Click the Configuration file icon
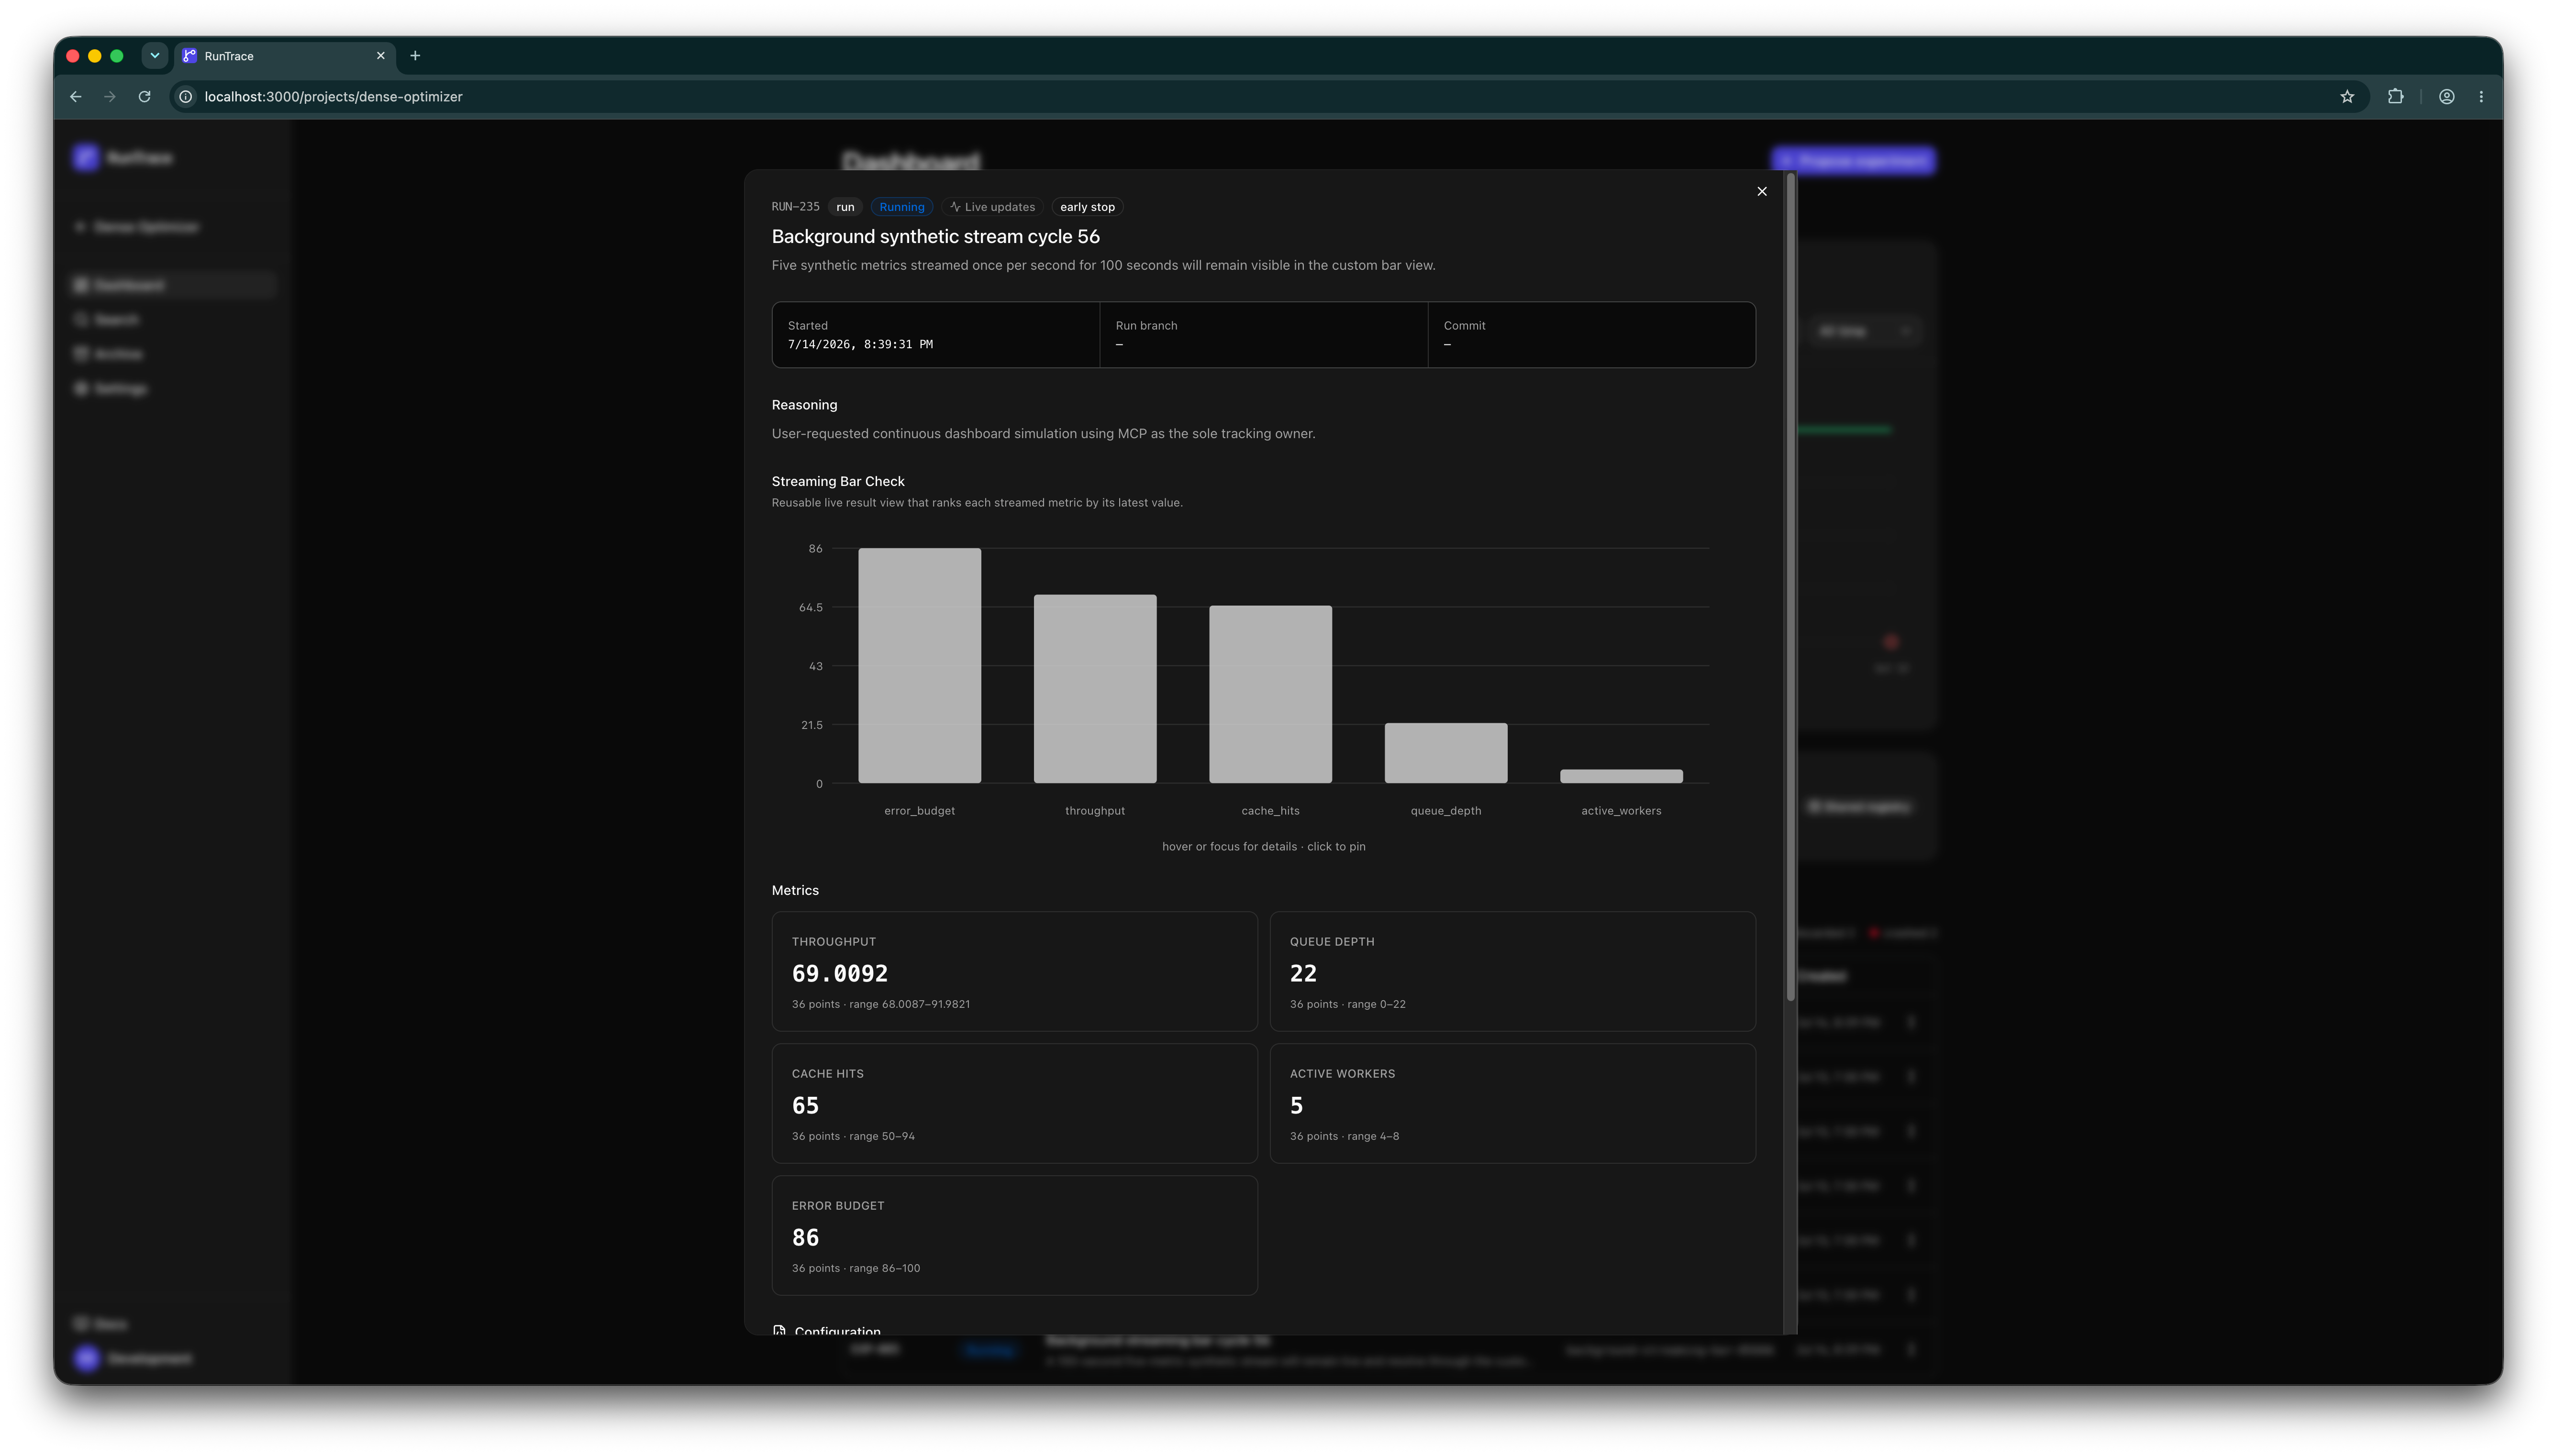 pos(779,1330)
